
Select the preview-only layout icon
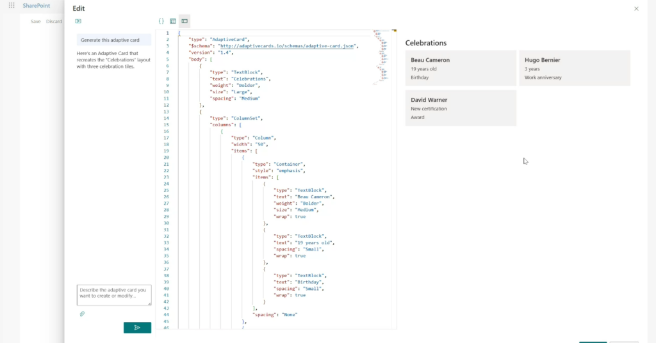(x=173, y=21)
